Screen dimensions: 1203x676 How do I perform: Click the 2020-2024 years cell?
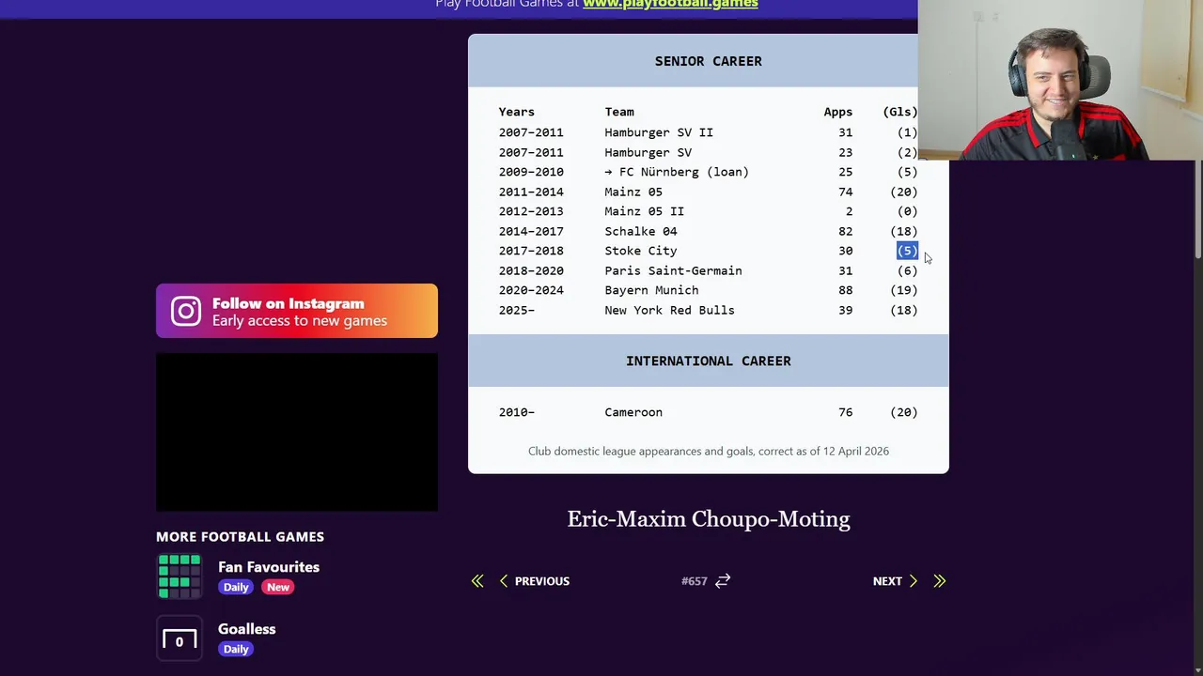click(531, 290)
